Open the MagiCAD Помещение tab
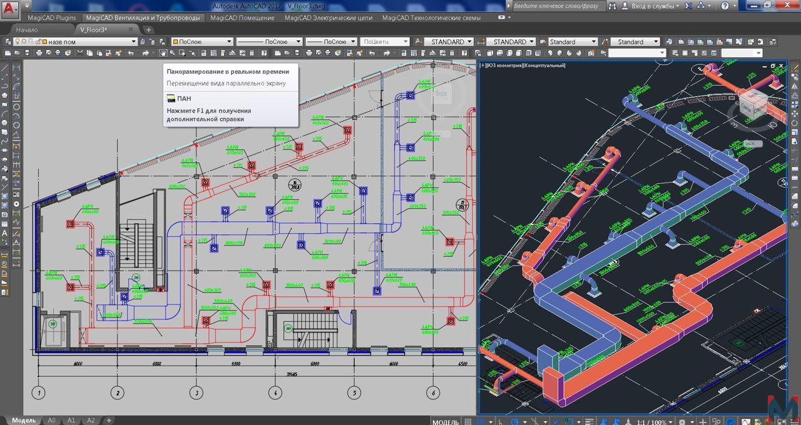The height and width of the screenshot is (425, 801). tap(242, 17)
